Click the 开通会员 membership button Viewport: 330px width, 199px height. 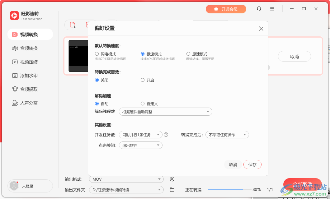pos(226,9)
